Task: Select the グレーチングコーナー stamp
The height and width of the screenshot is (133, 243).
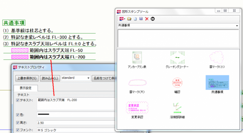Action: [177, 60]
